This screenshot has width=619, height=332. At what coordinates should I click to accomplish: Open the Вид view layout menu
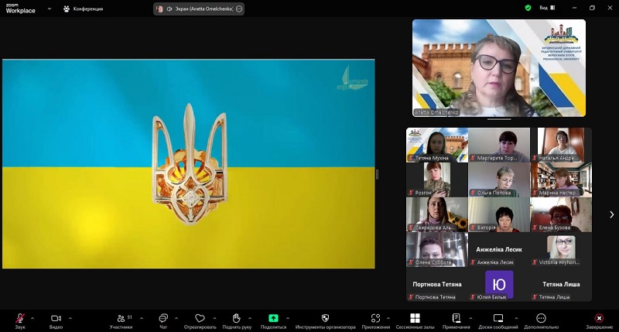pyautogui.click(x=547, y=8)
